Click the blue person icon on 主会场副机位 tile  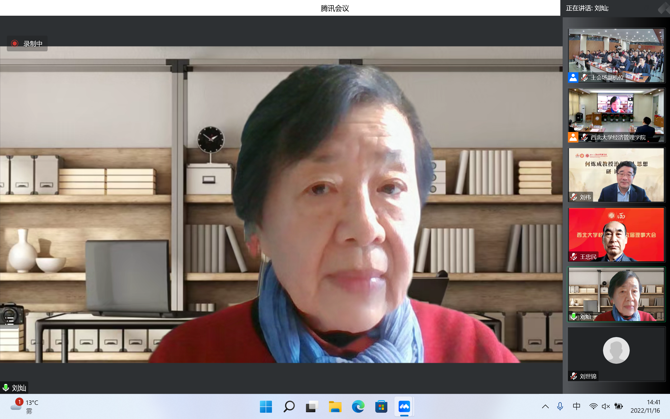tap(573, 78)
